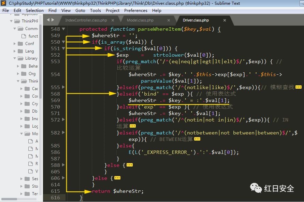304x202 pixels.
Task: Unfold the collapsed block at line 572
Action: pyautogui.click(x=63, y=120)
